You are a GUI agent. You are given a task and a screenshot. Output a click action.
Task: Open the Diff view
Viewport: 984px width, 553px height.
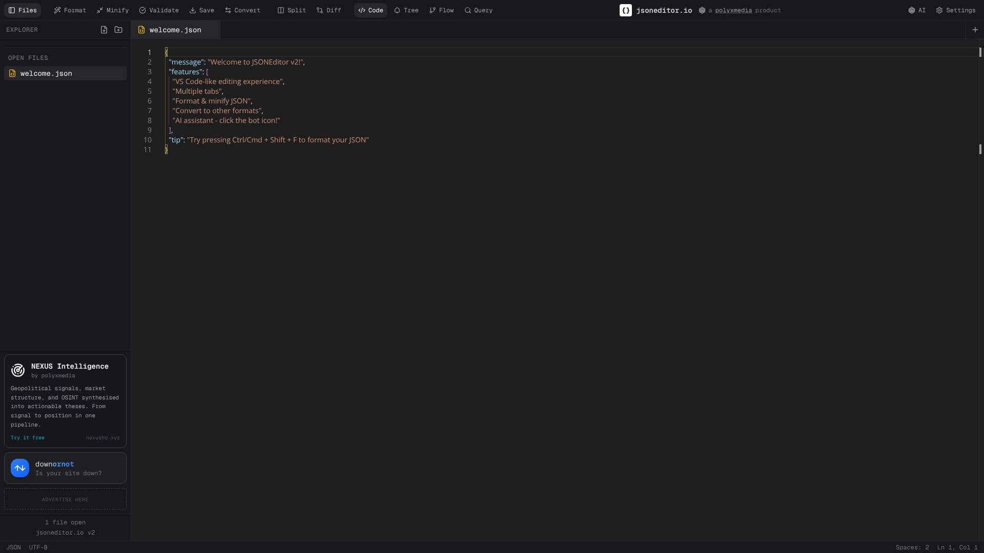coord(329,10)
